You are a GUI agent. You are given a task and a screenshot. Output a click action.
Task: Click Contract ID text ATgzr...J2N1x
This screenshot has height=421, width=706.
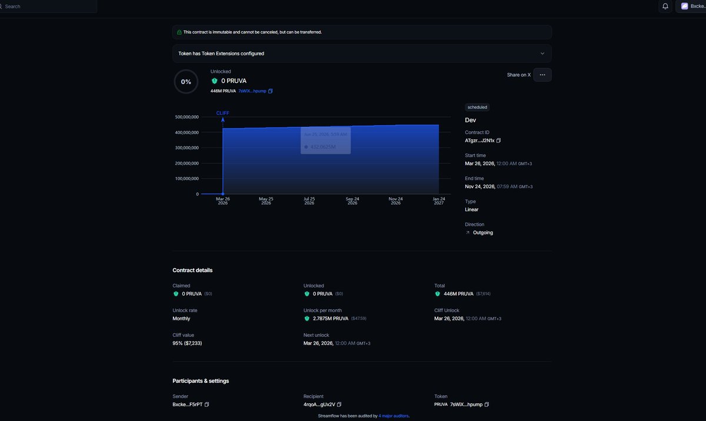pos(479,141)
